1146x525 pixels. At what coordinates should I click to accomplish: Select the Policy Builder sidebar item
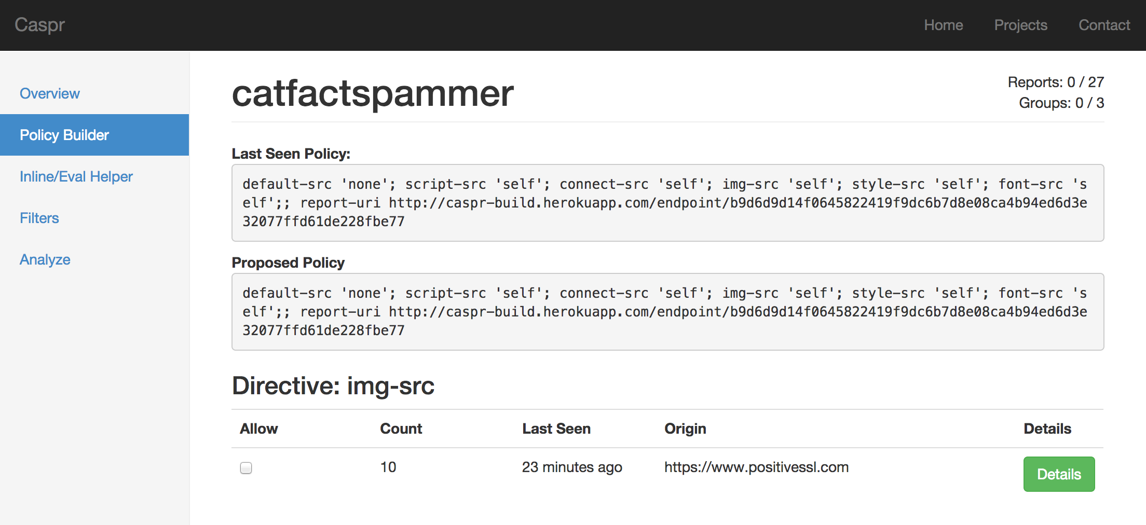pyautogui.click(x=94, y=135)
